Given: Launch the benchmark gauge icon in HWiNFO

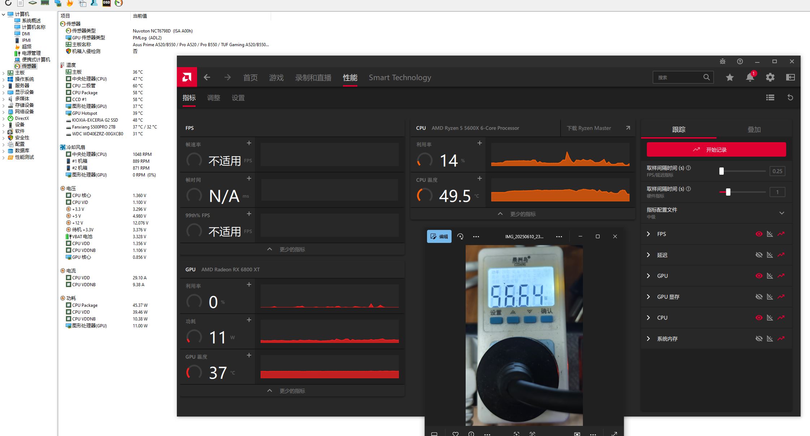Looking at the screenshot, I should 119,3.
